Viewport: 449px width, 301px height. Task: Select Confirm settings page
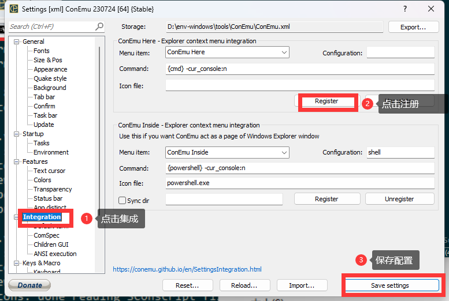[44, 106]
